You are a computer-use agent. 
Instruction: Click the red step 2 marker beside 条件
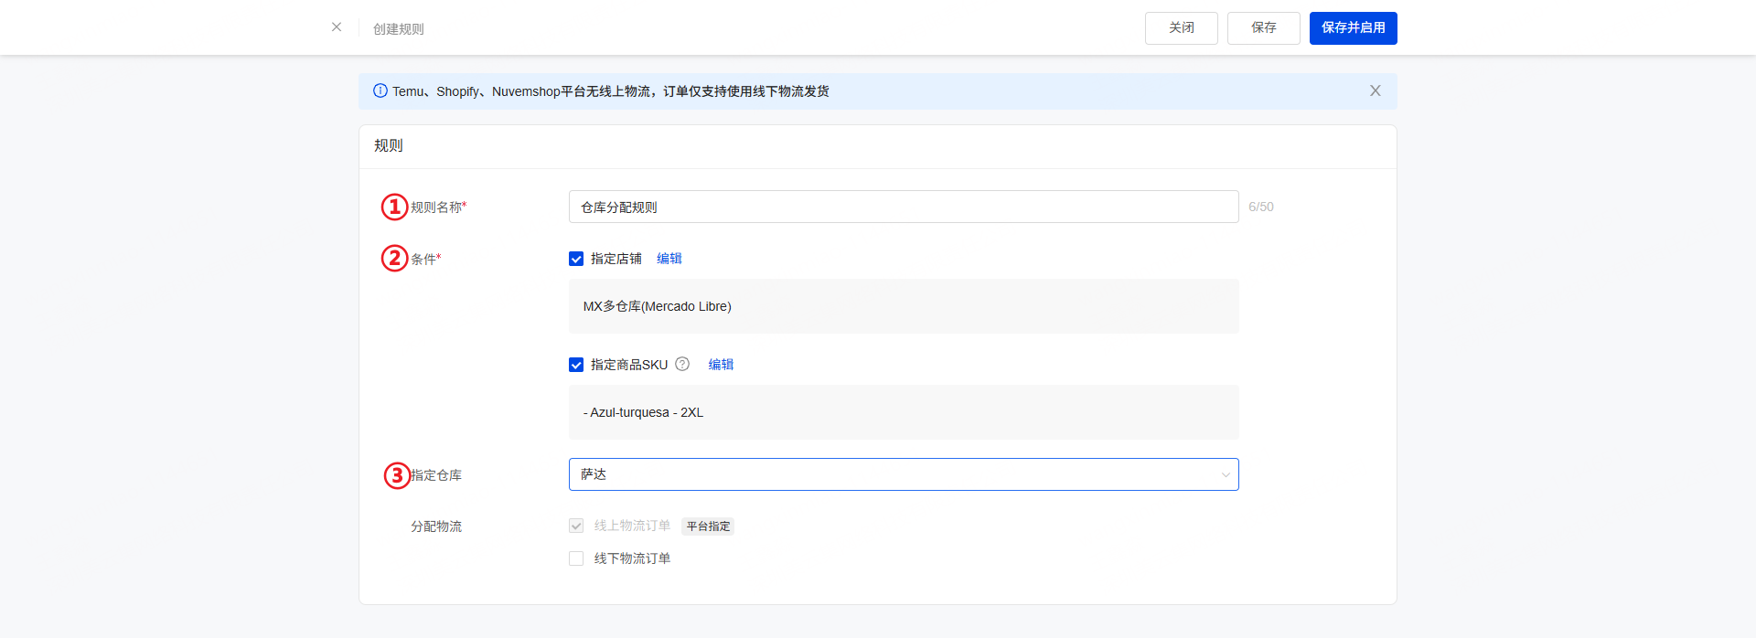(x=394, y=258)
